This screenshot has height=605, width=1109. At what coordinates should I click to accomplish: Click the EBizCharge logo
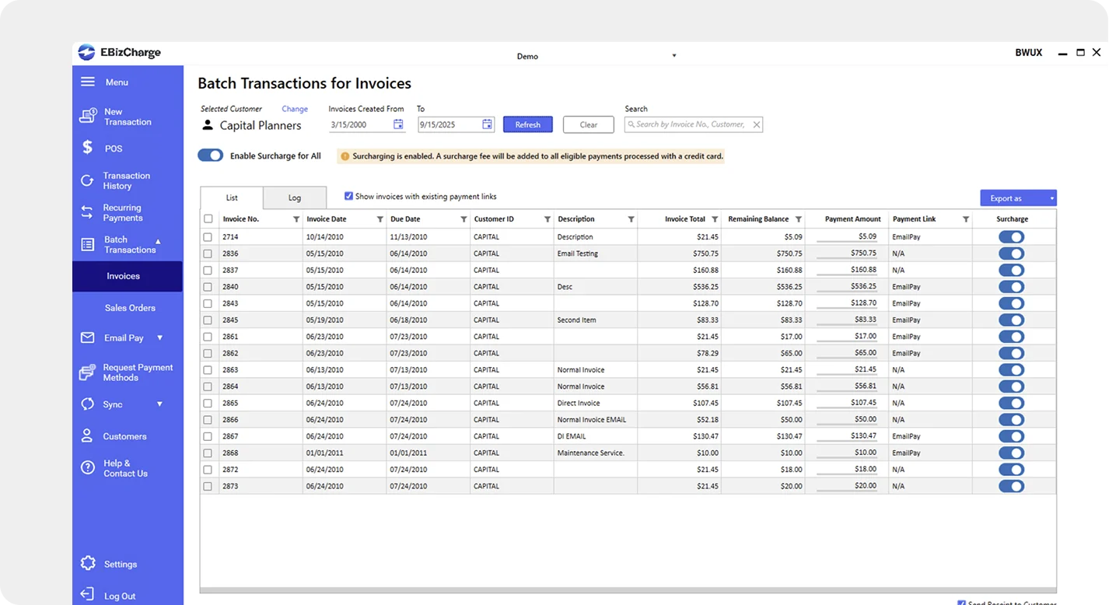[120, 53]
